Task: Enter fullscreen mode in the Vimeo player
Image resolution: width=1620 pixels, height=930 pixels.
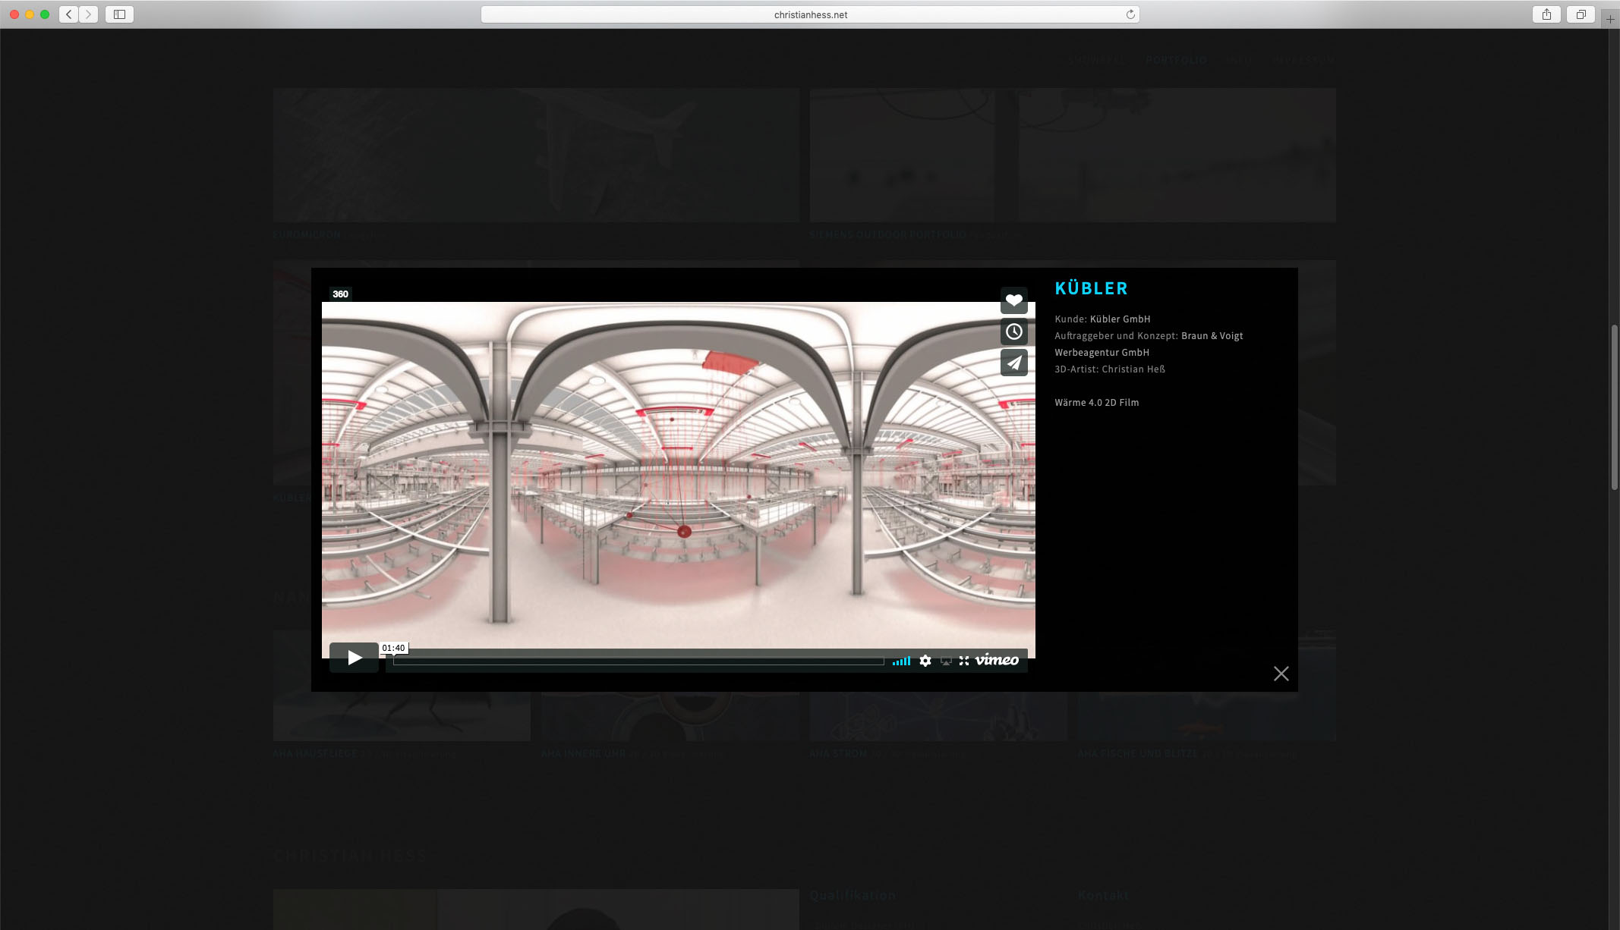Action: tap(964, 661)
